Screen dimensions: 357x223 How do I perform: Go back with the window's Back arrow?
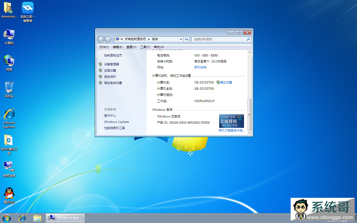tap(101, 39)
